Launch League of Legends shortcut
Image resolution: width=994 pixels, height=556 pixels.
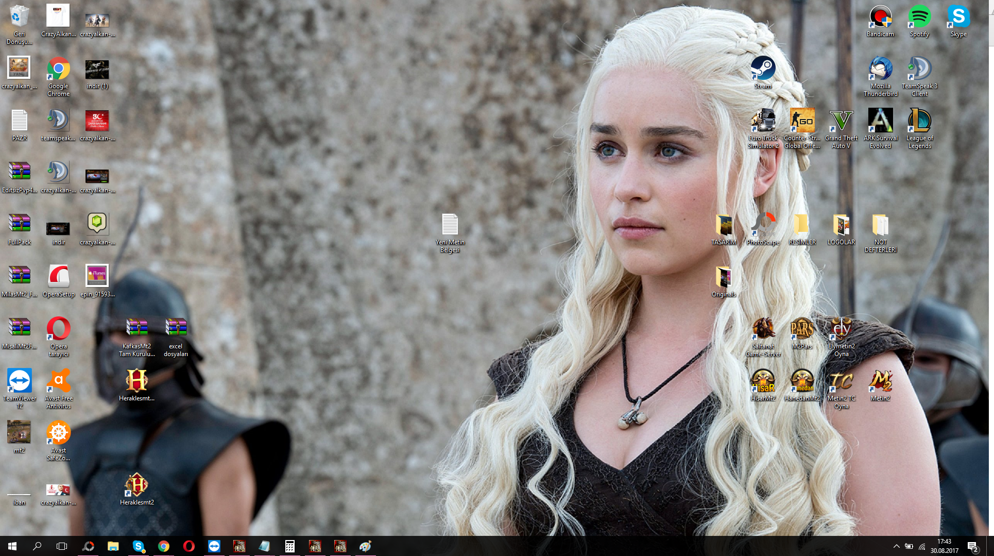919,129
